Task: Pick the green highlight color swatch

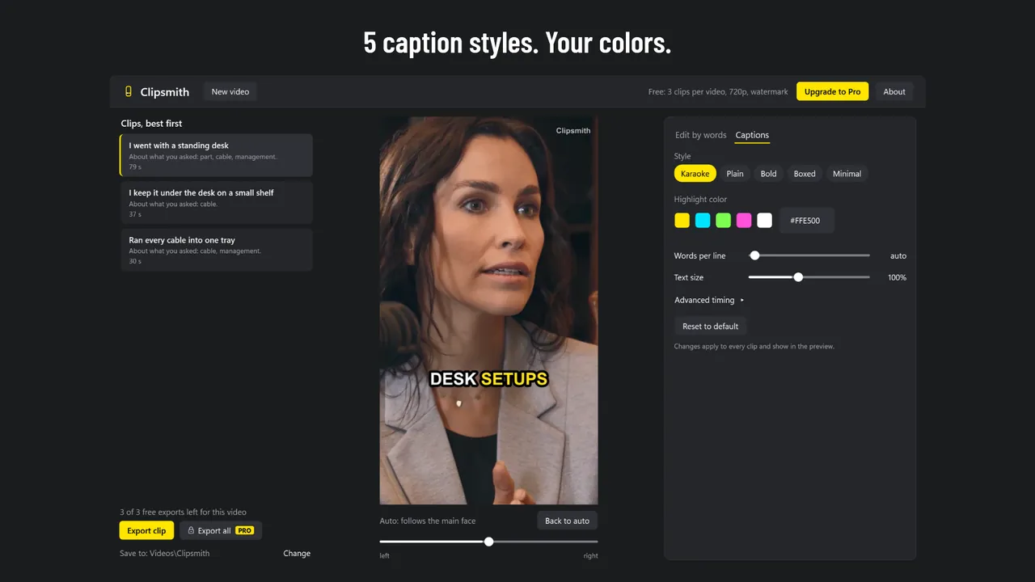Action: pos(724,221)
